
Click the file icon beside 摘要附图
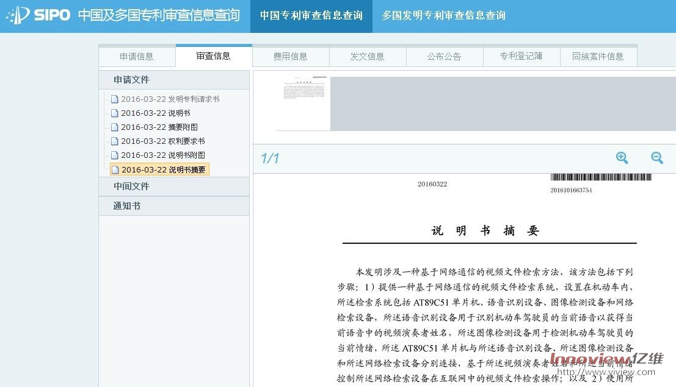[114, 127]
